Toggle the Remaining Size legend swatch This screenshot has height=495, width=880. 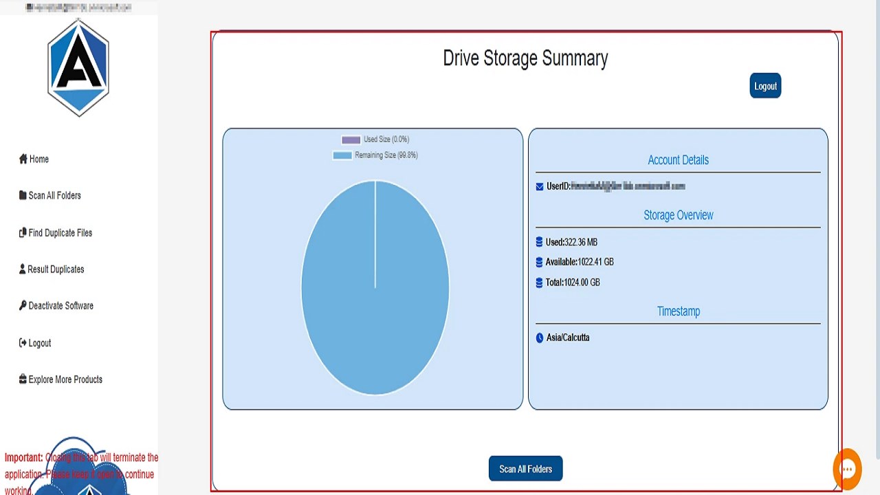pyautogui.click(x=342, y=155)
